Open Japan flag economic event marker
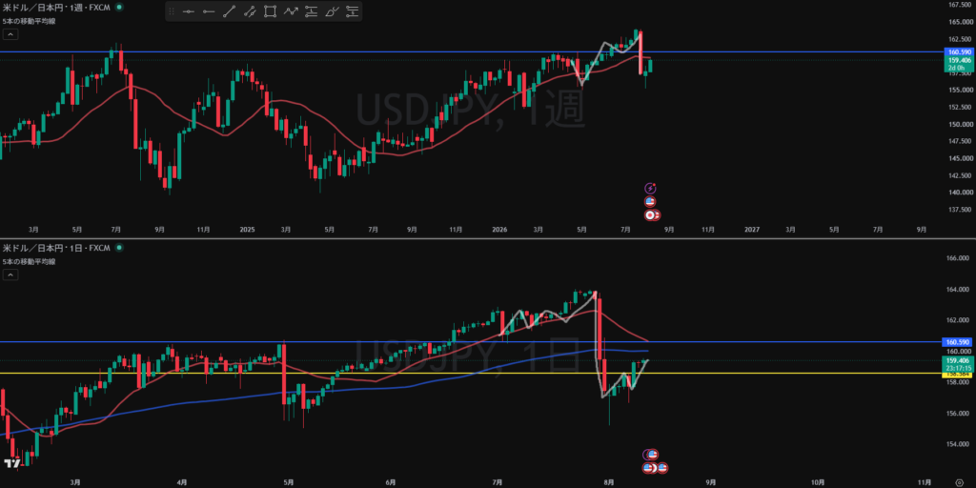This screenshot has height=488, width=976. 650,214
